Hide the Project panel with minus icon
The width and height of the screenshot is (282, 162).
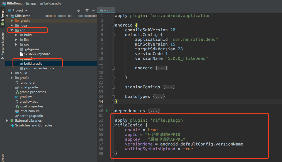click(94, 10)
